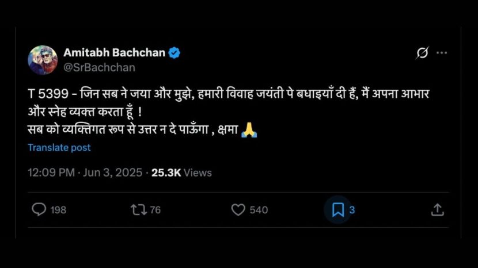Click the 198 replies count
478x268 pixels.
[58, 210]
